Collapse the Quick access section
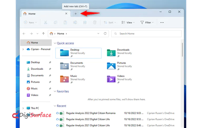Viewport: 202px width, 128px height. (x=55, y=43)
